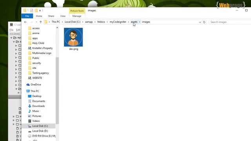Open the File ribbon tab

pos(27,16)
